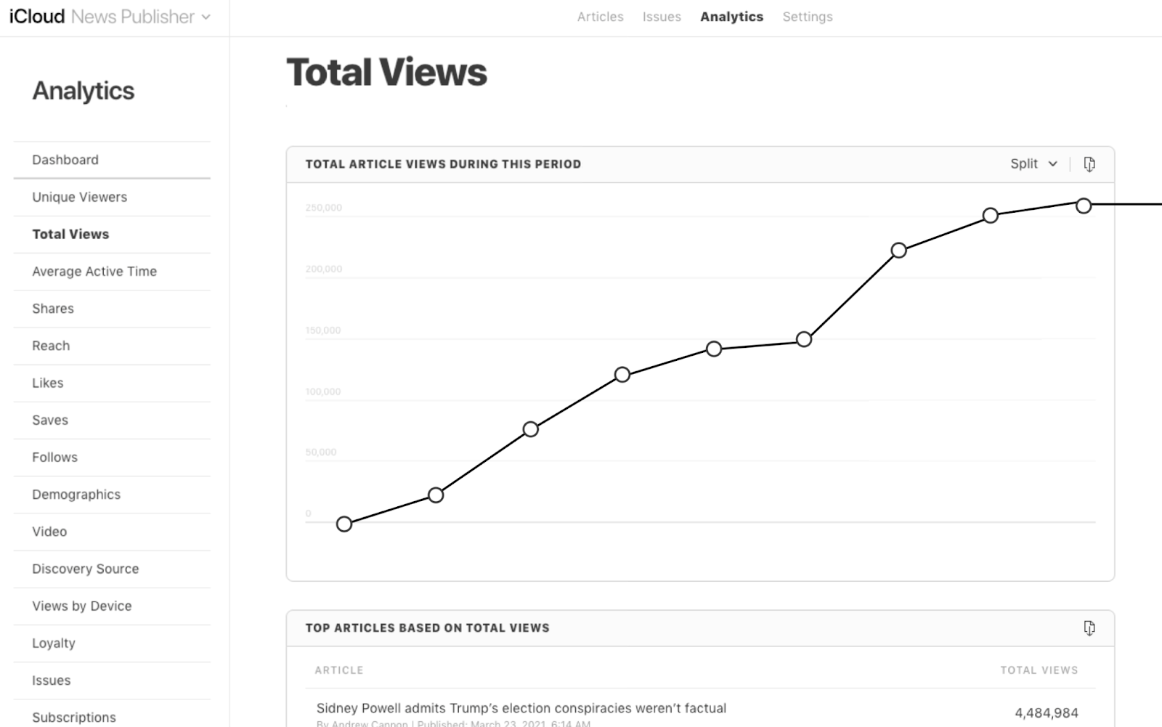The height and width of the screenshot is (727, 1162).
Task: Switch to the Articles tab
Action: [x=600, y=17]
